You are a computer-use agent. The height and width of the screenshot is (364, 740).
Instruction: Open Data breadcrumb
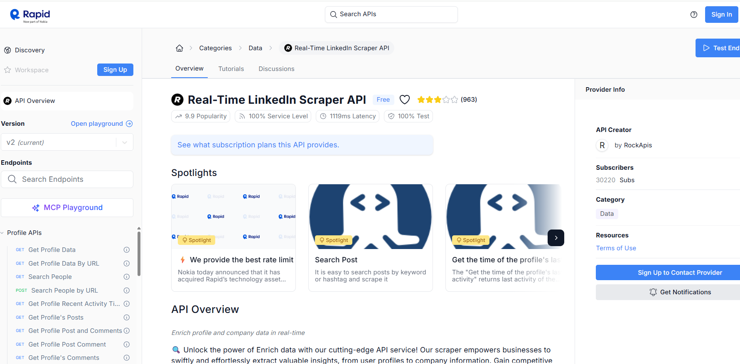pos(255,48)
